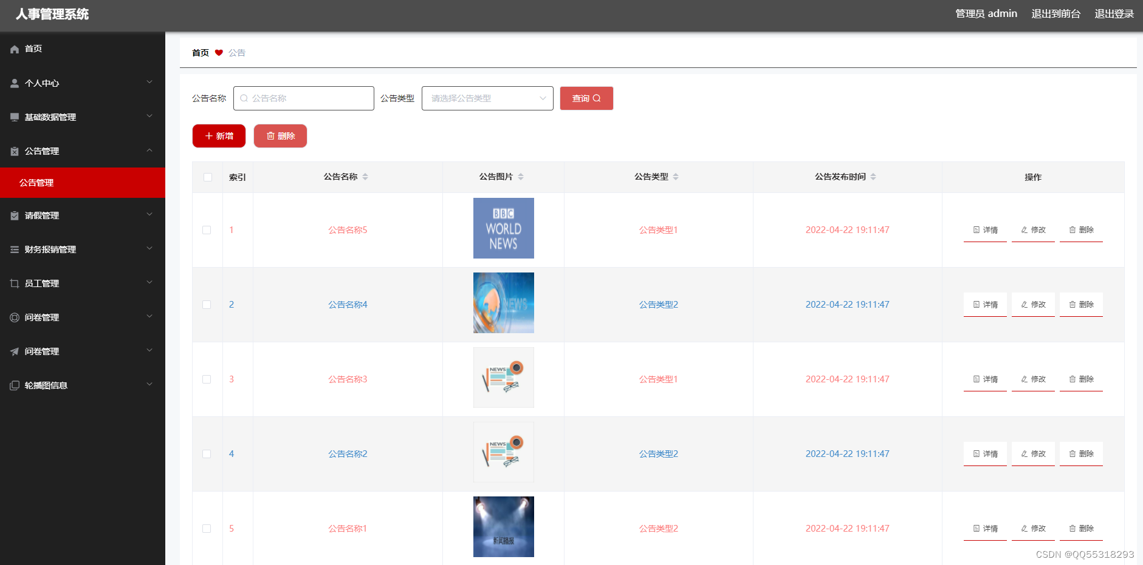Click the lifebuoy icon next to first 问卷管理
The width and height of the screenshot is (1143, 565).
(x=15, y=317)
